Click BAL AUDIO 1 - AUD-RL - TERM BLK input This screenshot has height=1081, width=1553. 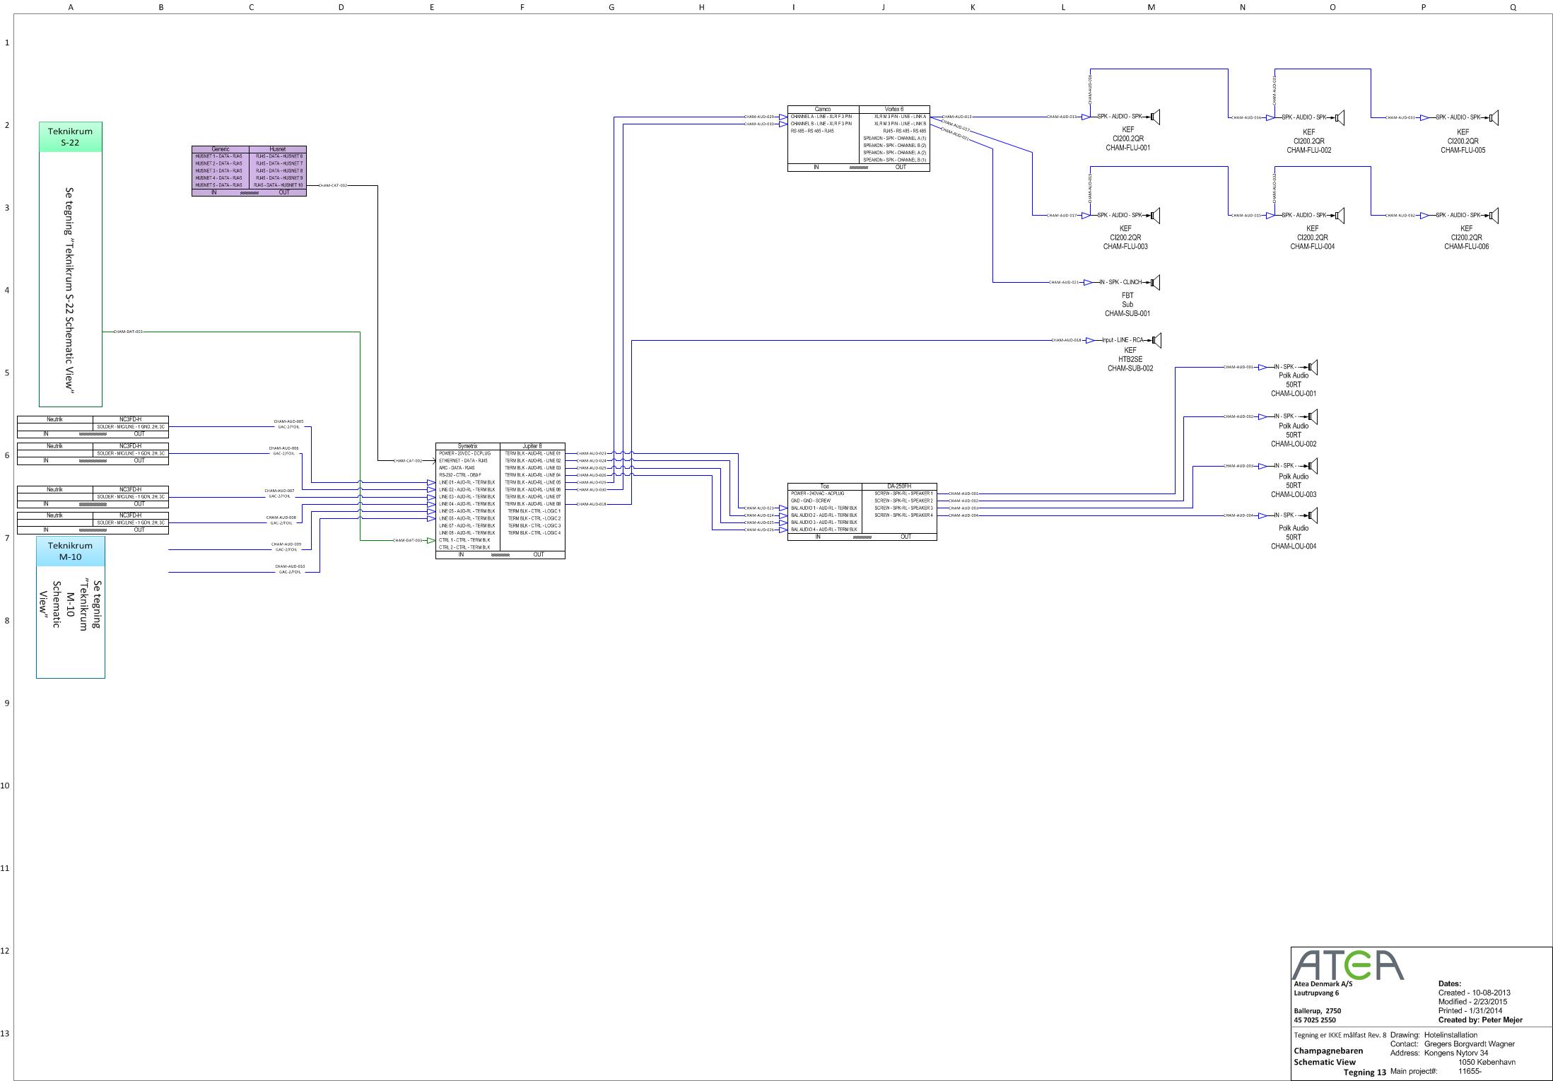[x=824, y=508]
